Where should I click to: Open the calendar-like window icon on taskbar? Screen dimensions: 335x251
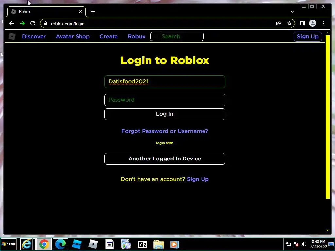pos(110,244)
